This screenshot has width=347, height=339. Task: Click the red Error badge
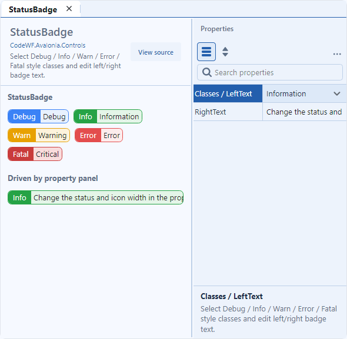(x=99, y=135)
